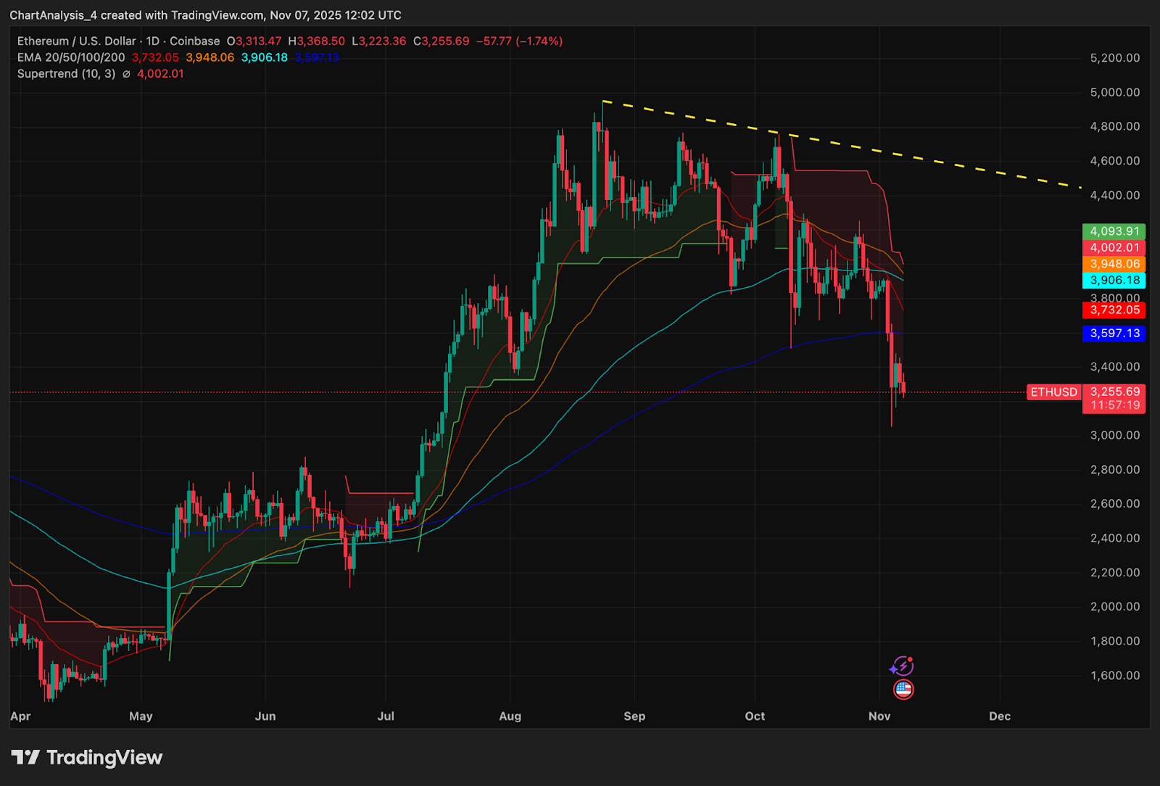The height and width of the screenshot is (786, 1160).
Task: Click the cyan 3,906.18 EMA price label
Action: tap(1114, 280)
